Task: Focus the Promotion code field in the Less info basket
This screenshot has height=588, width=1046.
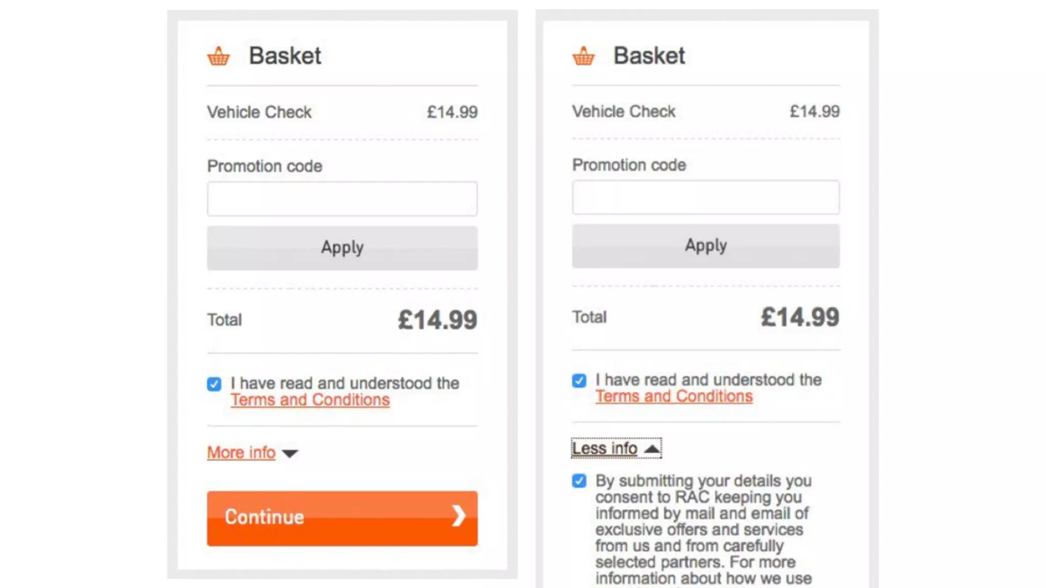Action: coord(705,198)
